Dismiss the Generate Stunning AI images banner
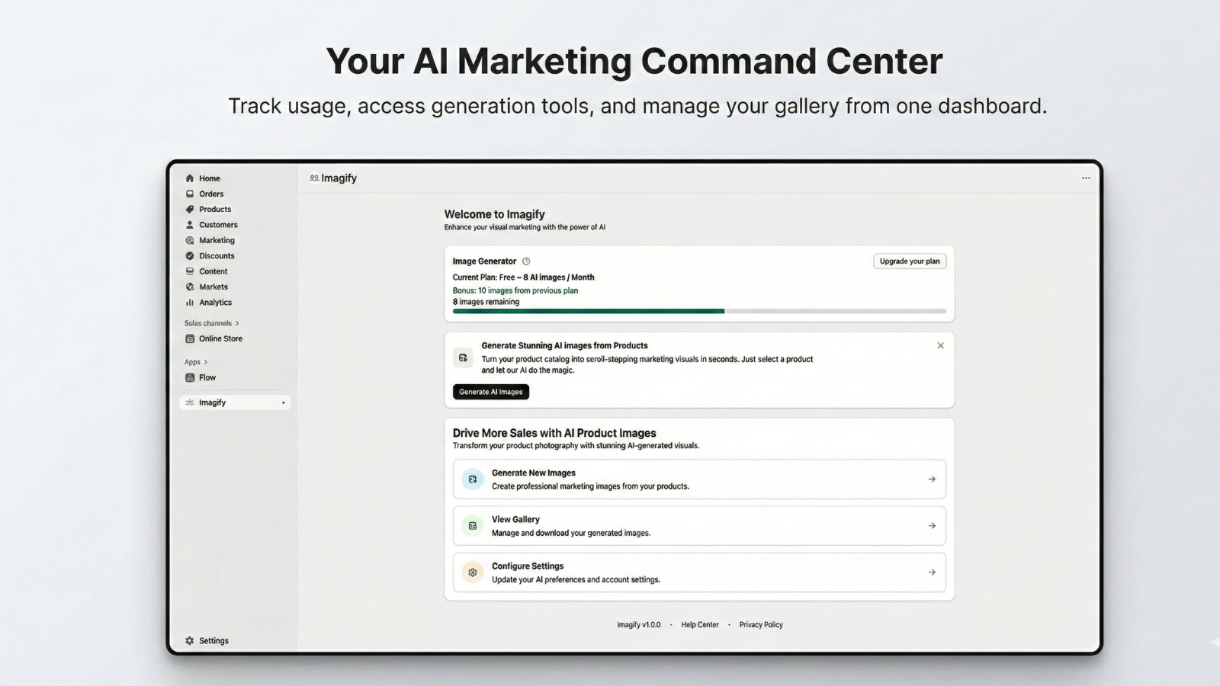This screenshot has height=686, width=1220. pyautogui.click(x=940, y=345)
